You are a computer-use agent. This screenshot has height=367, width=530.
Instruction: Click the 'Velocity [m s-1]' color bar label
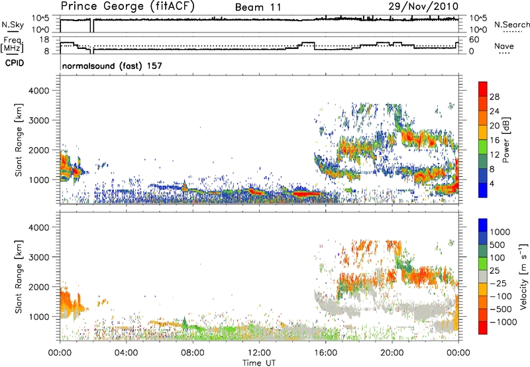click(523, 276)
